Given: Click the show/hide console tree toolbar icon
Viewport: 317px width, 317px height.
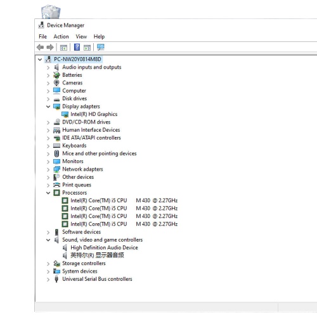Looking at the screenshot, I should 63,48.
